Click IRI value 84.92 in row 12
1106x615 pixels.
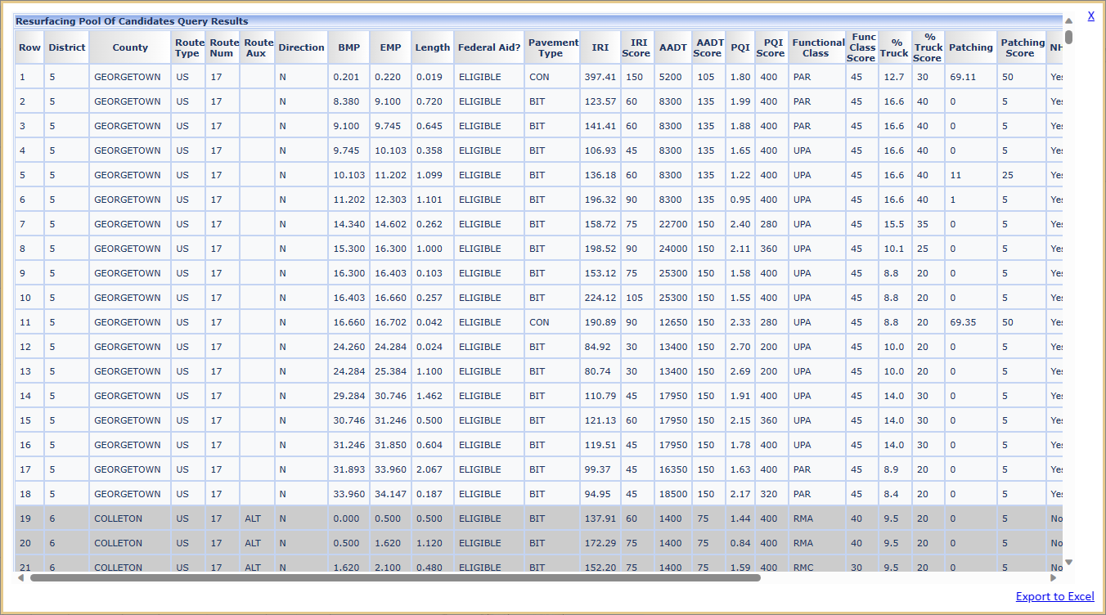[598, 347]
